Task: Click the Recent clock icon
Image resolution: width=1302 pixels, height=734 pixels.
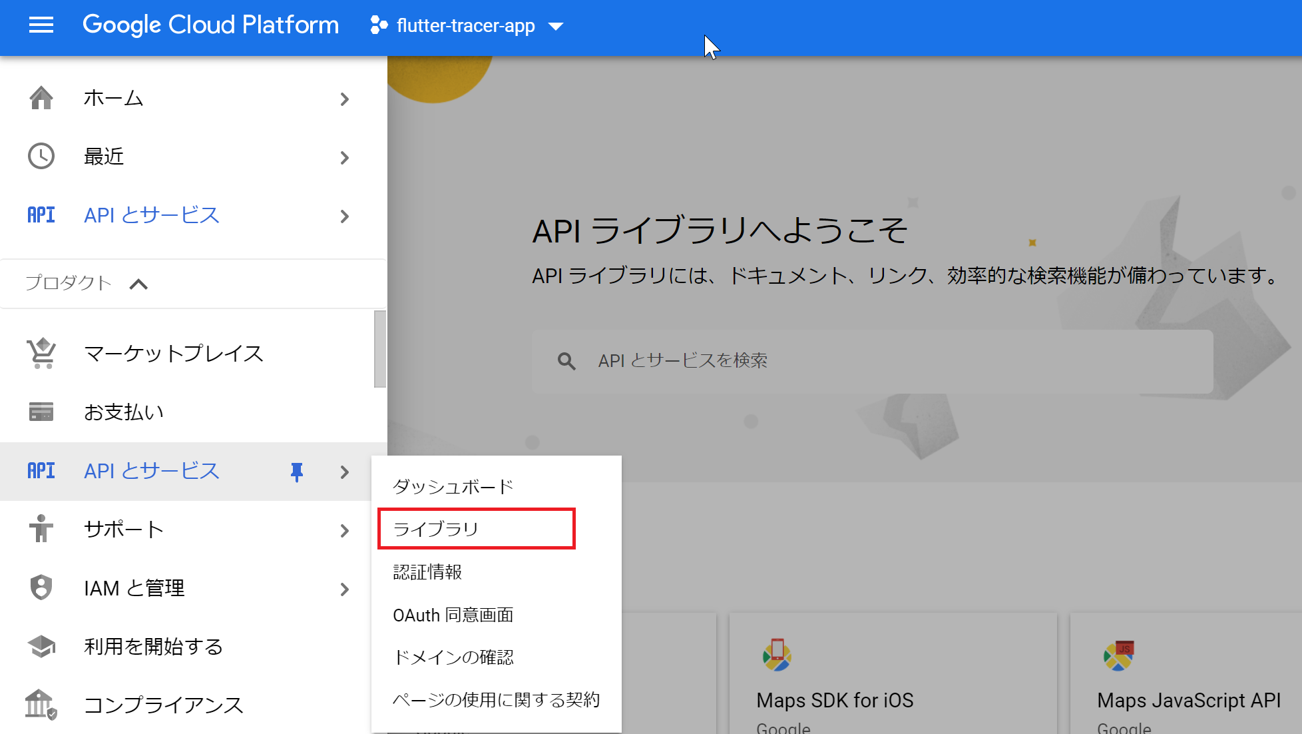Action: point(41,157)
